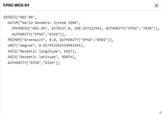
Task: Click the EPSG:WGS 84 dialog title
Action: (x=16, y=5)
